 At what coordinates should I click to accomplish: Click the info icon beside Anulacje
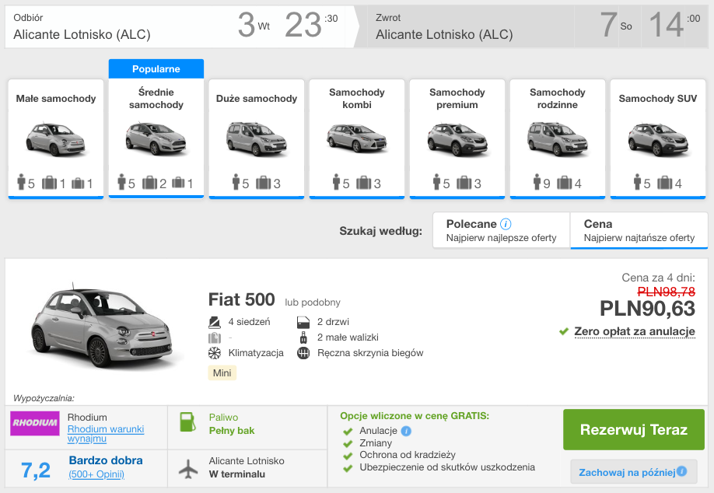pyautogui.click(x=407, y=431)
